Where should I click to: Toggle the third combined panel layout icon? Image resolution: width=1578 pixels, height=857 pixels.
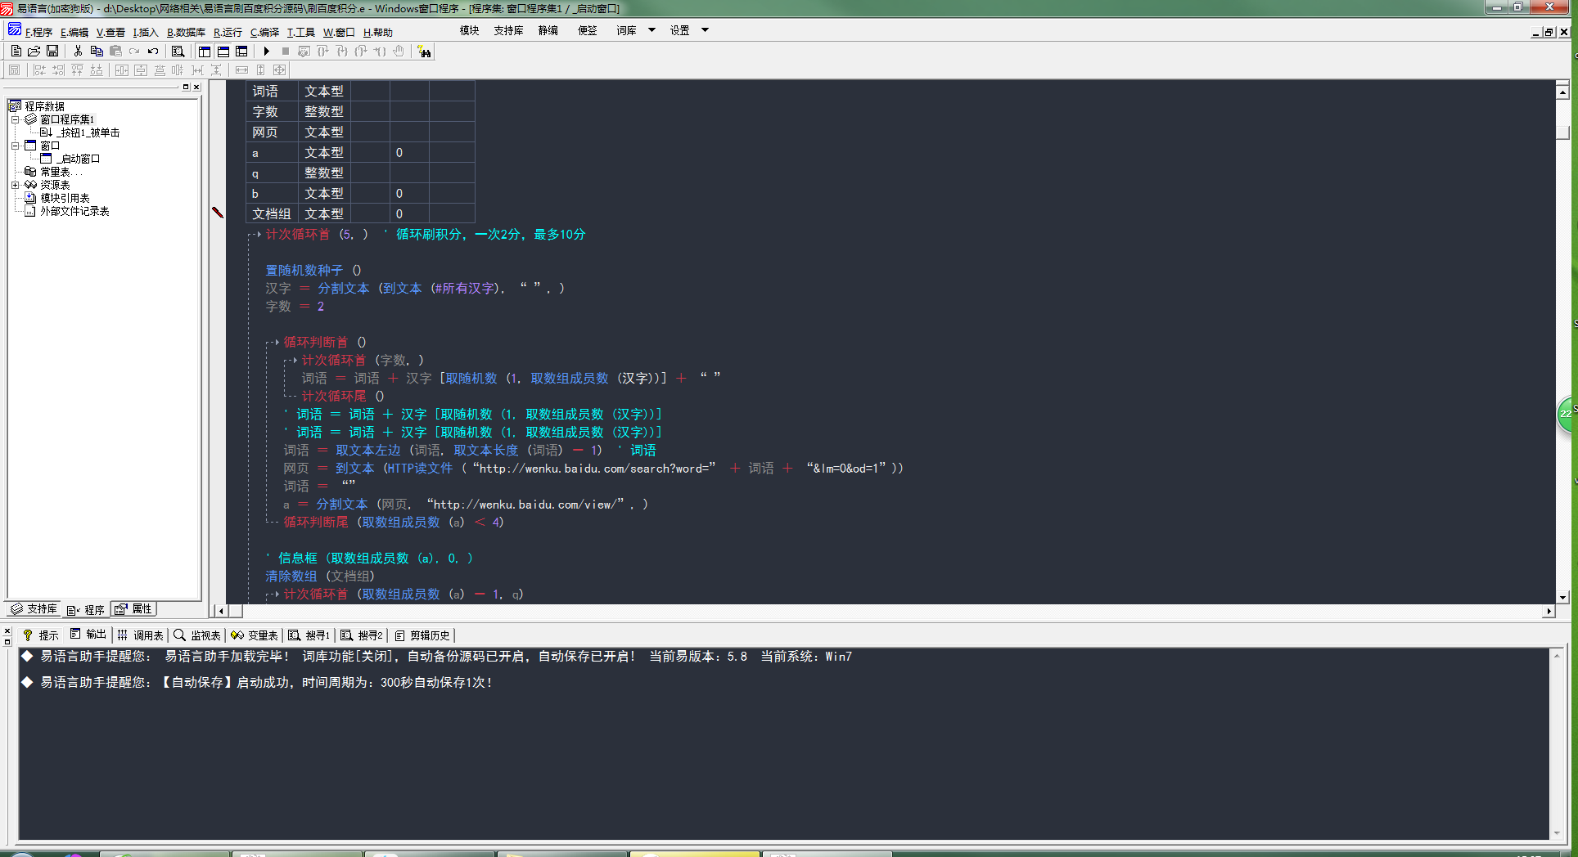coord(241,51)
